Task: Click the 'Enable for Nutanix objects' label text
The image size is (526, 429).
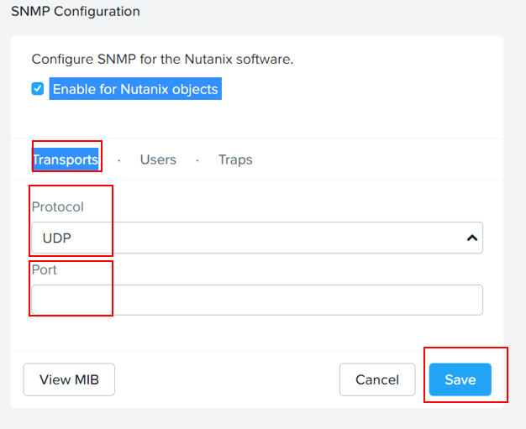Action: (135, 89)
